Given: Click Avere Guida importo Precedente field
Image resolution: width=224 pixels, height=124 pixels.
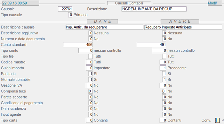Looking at the screenshot, I should pyautogui.click(x=163, y=68).
